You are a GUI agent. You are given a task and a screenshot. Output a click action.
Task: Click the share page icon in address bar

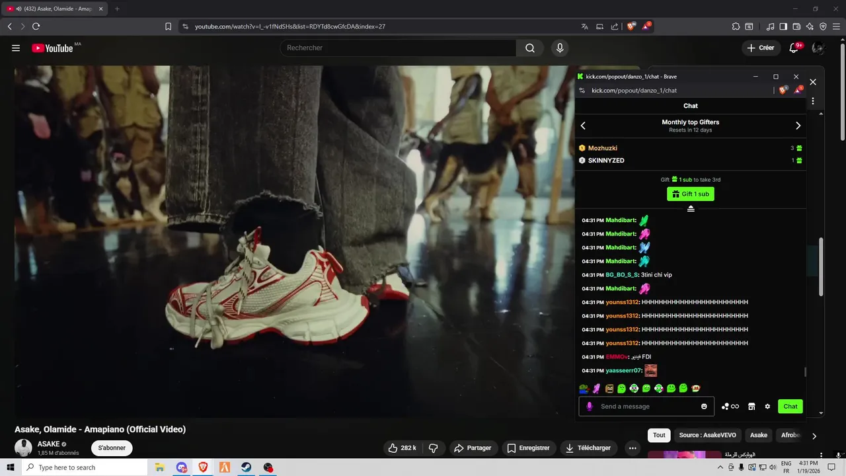click(615, 26)
